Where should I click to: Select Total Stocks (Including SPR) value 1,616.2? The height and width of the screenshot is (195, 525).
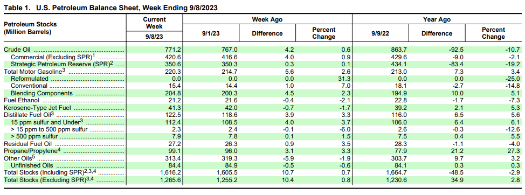[x=171, y=173]
